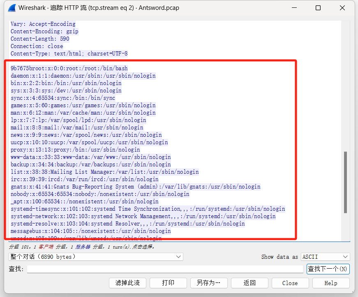Click the messagebus:x:104:105 line
Viewport: 358px width, 297px height.
91,231
